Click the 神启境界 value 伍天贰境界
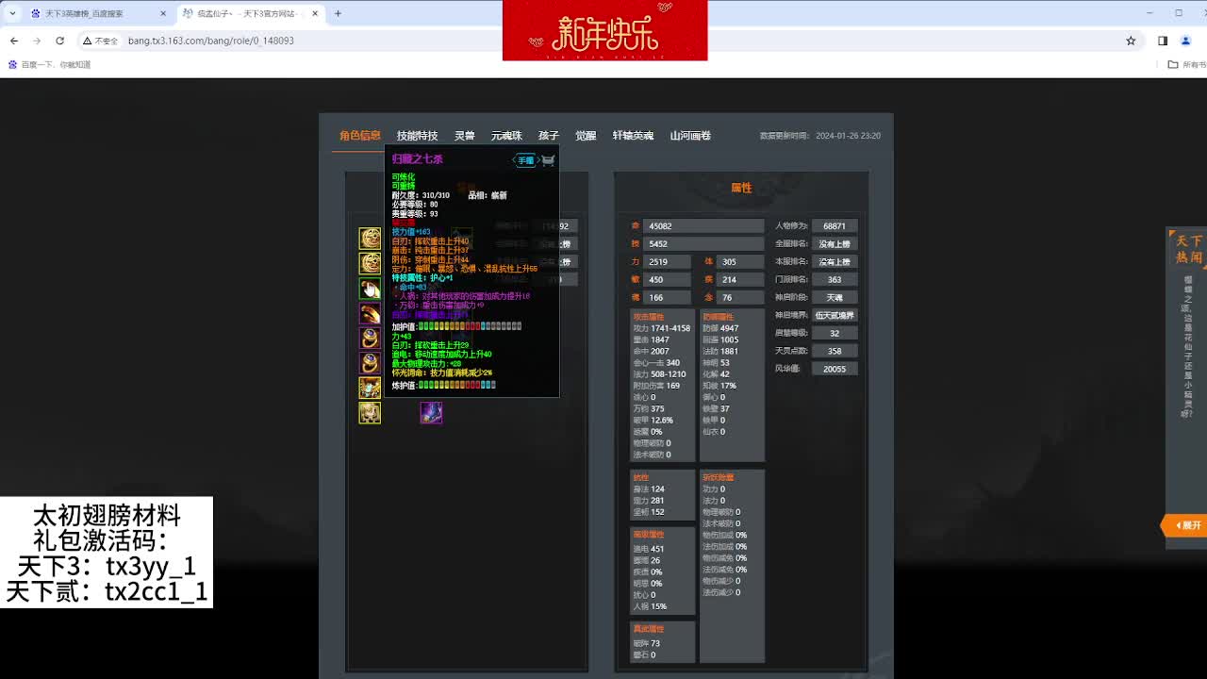 coord(835,315)
